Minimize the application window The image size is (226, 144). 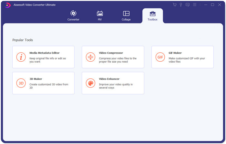click(206, 5)
